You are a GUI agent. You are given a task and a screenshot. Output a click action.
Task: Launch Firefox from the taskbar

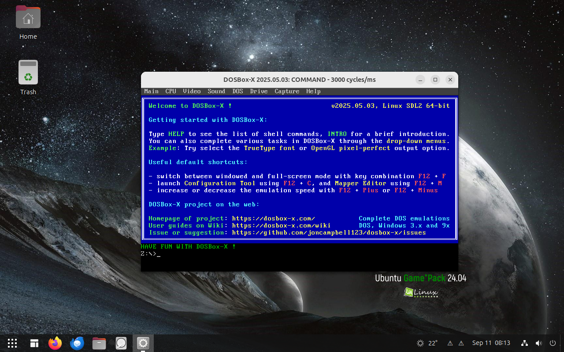[55, 343]
